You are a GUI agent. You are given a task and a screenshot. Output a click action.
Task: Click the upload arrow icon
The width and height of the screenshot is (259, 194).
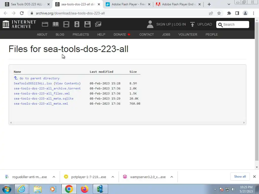point(192,25)
